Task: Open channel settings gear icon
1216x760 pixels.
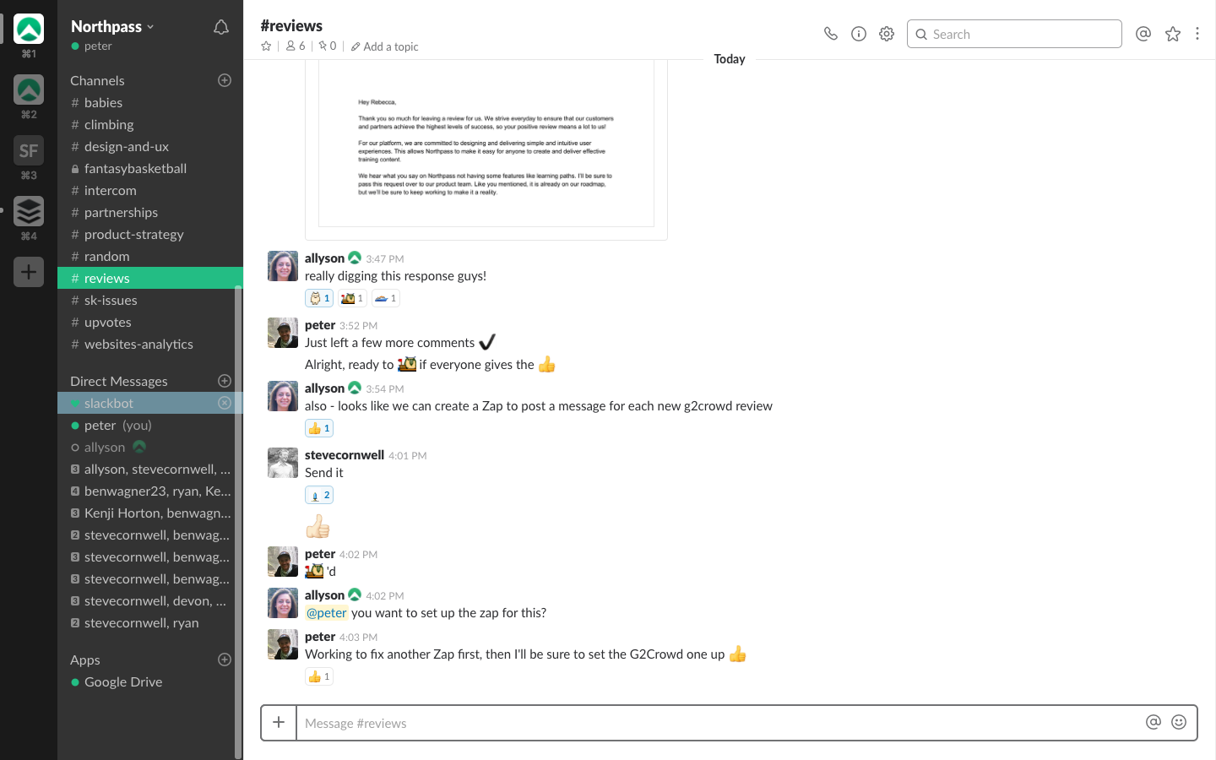Action: coord(887,34)
